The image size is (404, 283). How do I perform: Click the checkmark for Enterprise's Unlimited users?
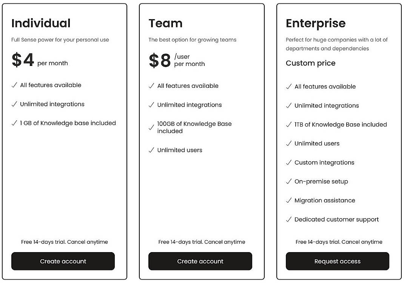coord(288,144)
